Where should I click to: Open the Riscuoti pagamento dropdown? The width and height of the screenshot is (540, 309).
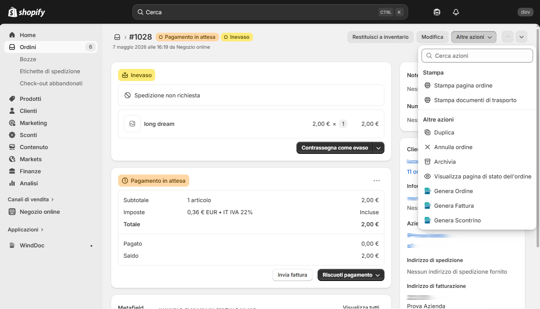pyautogui.click(x=351, y=275)
